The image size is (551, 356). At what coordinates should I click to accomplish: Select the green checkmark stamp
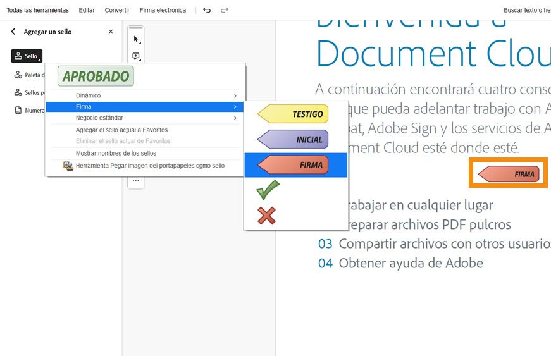pos(268,190)
